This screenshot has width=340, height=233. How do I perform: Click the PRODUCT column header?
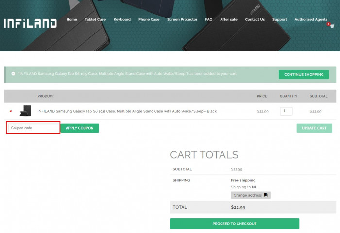46,96
